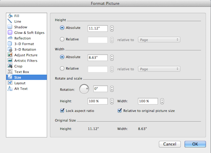
Task: Open height 'relative to' Page dropdown
Action: pyautogui.click(x=159, y=40)
